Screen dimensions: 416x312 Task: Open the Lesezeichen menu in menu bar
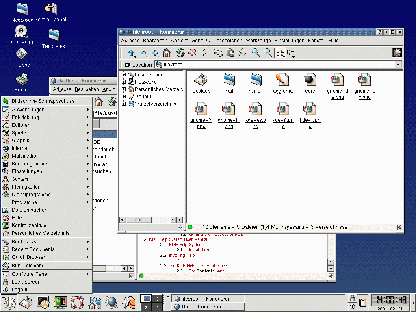pos(228,41)
